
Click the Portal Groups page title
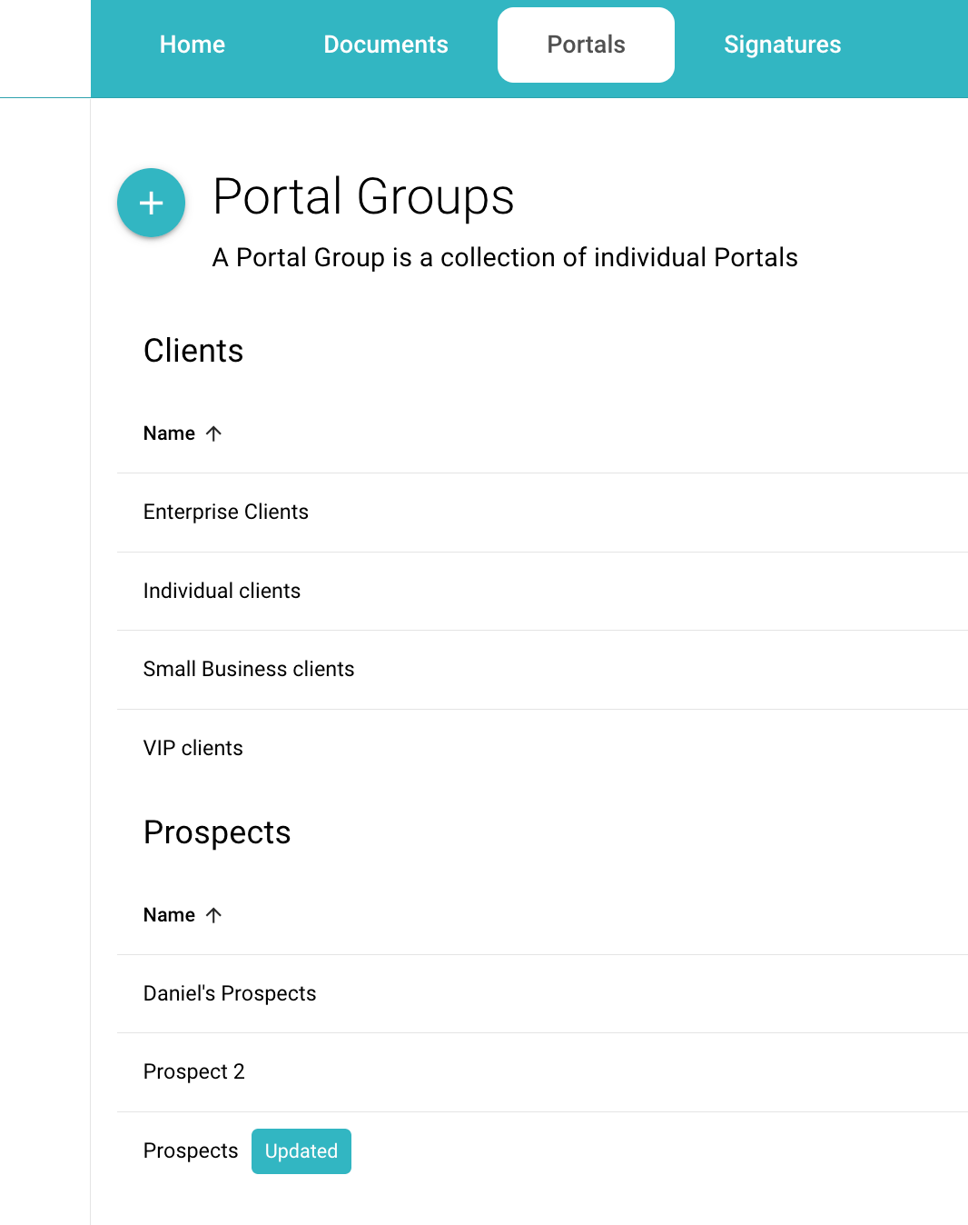(363, 197)
